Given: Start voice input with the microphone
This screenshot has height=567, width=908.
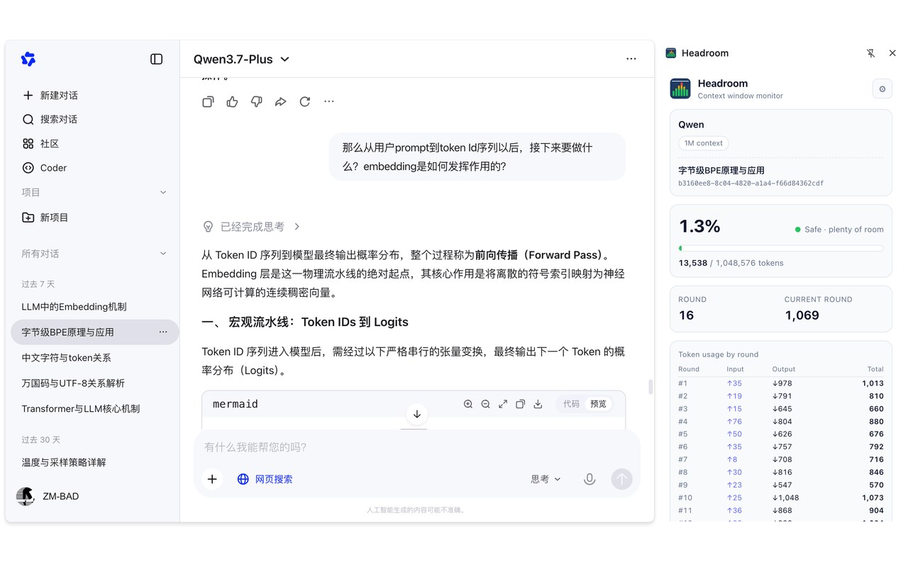Looking at the screenshot, I should point(589,479).
